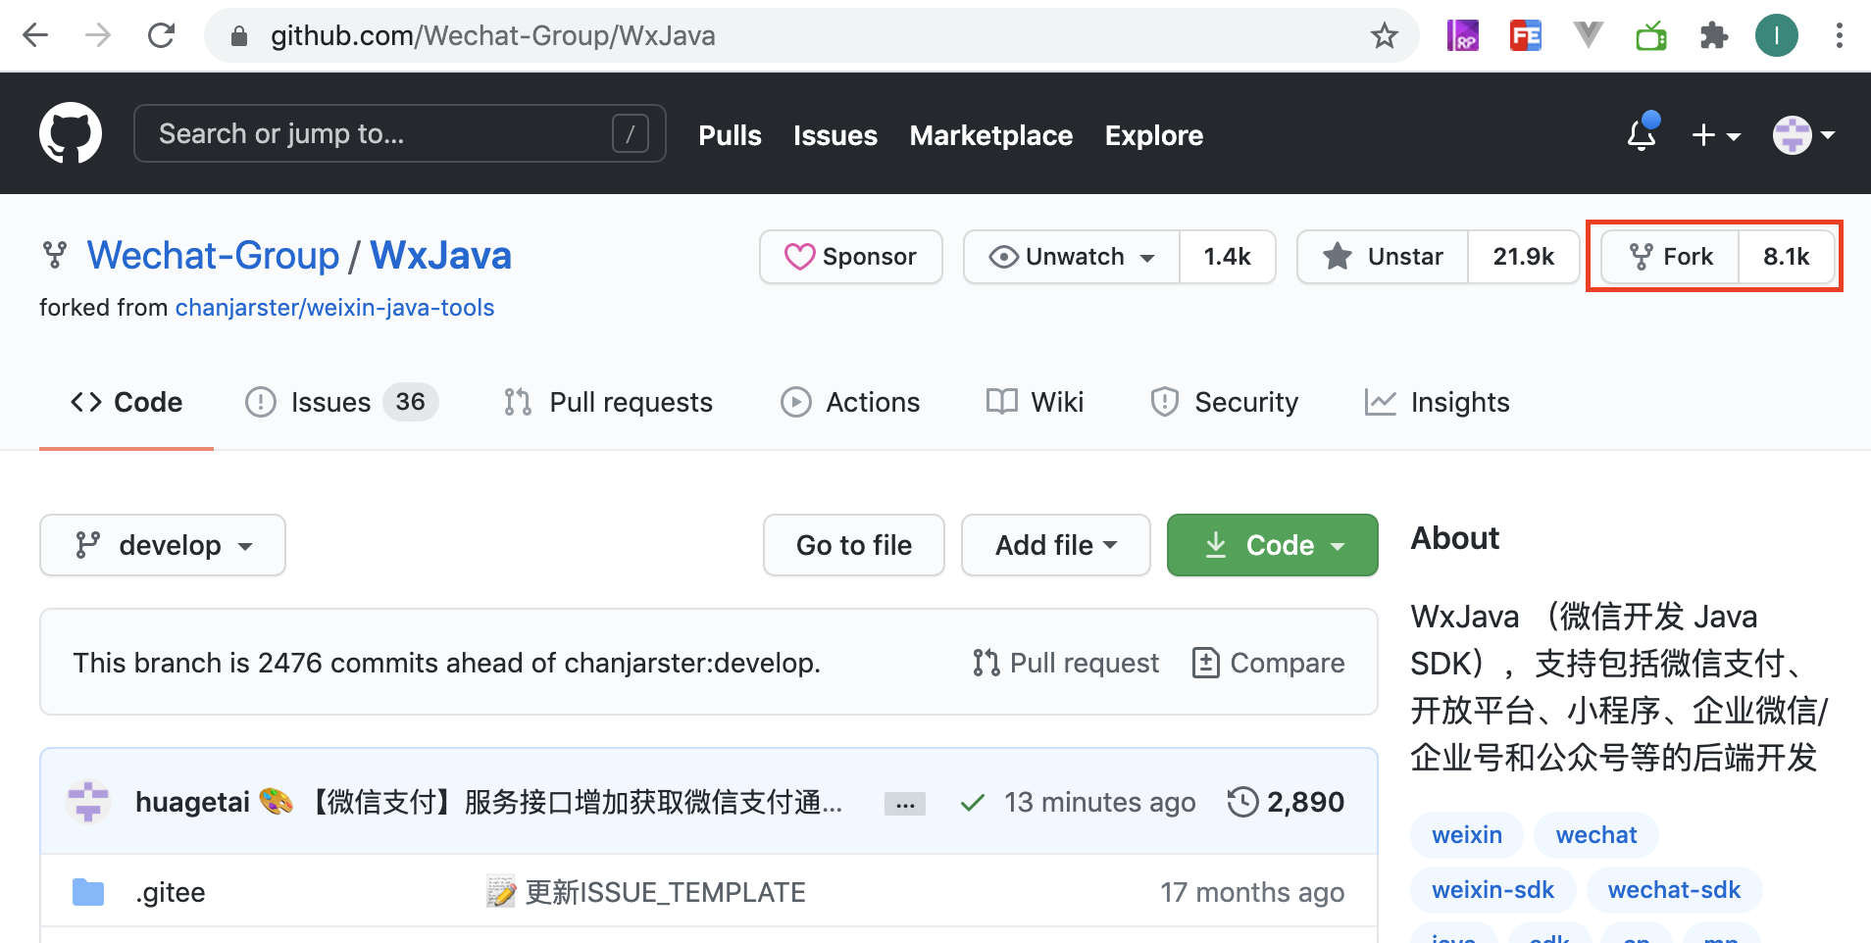Open the Wechat-Group organization link
Image resolution: width=1871 pixels, height=943 pixels.
[213, 256]
